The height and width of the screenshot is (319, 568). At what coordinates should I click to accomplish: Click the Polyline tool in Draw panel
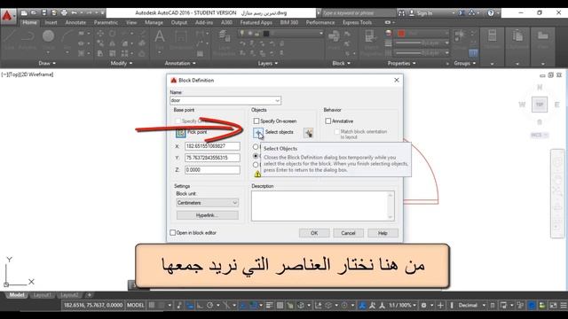(28, 39)
